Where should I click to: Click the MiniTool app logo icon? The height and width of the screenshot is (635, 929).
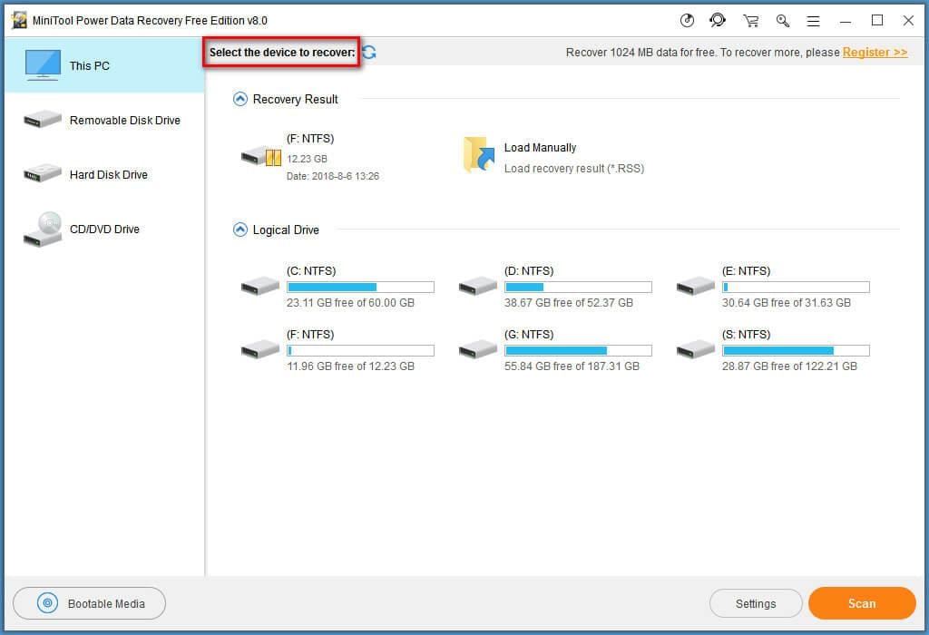(x=20, y=20)
